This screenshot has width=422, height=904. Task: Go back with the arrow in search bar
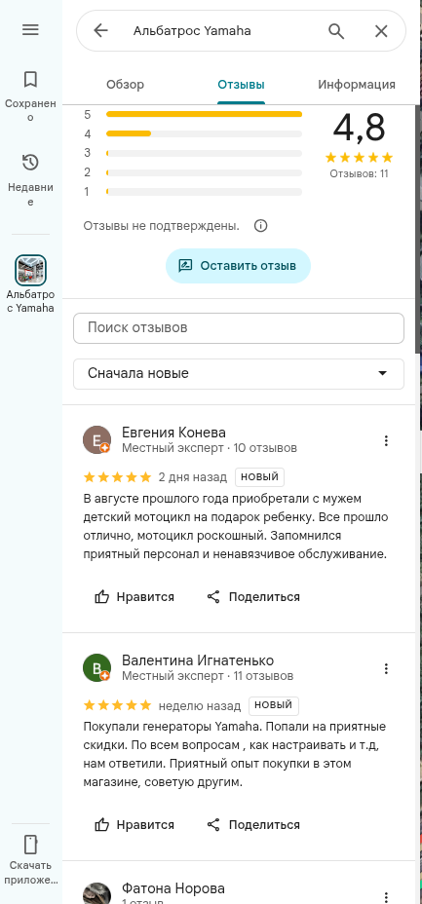(x=101, y=30)
